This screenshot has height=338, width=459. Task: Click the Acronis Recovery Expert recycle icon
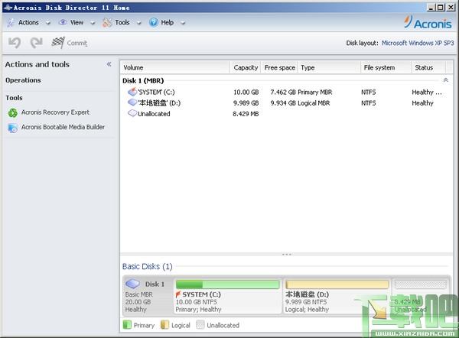point(13,112)
